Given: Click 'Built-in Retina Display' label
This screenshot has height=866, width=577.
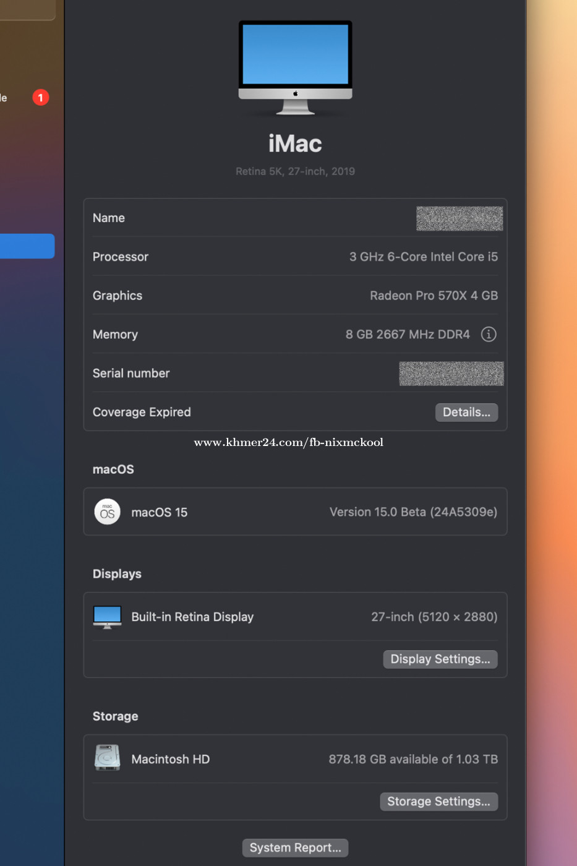Looking at the screenshot, I should click(x=192, y=617).
